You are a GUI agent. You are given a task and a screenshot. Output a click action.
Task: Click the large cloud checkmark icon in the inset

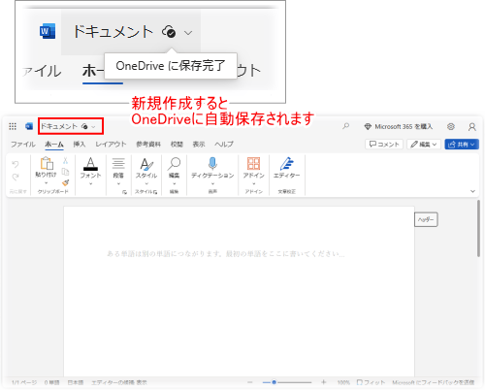point(169,32)
